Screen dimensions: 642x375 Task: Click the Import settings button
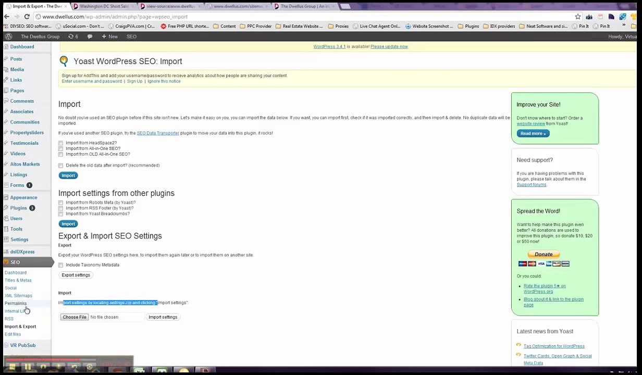click(x=163, y=317)
